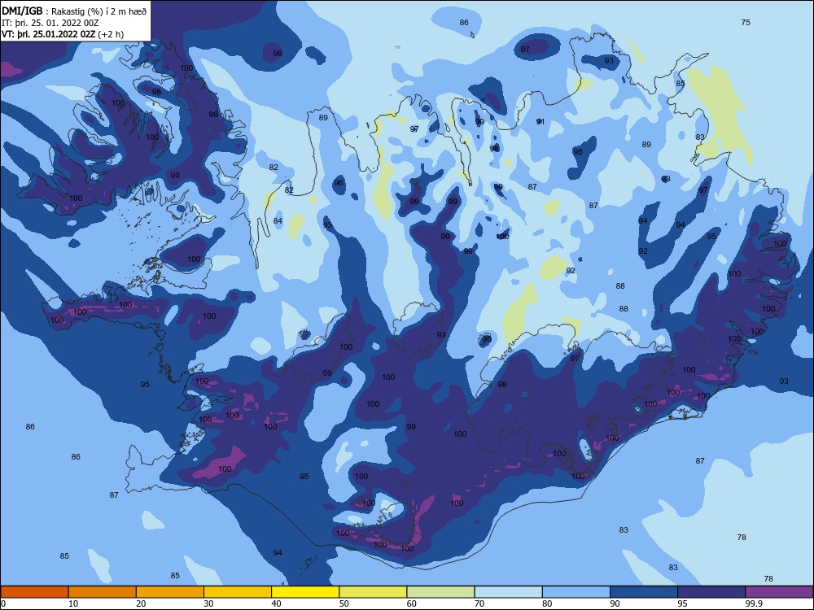The image size is (814, 610).
Task: Click the sky blue 80–90 legend swatch
Action: tap(576, 592)
